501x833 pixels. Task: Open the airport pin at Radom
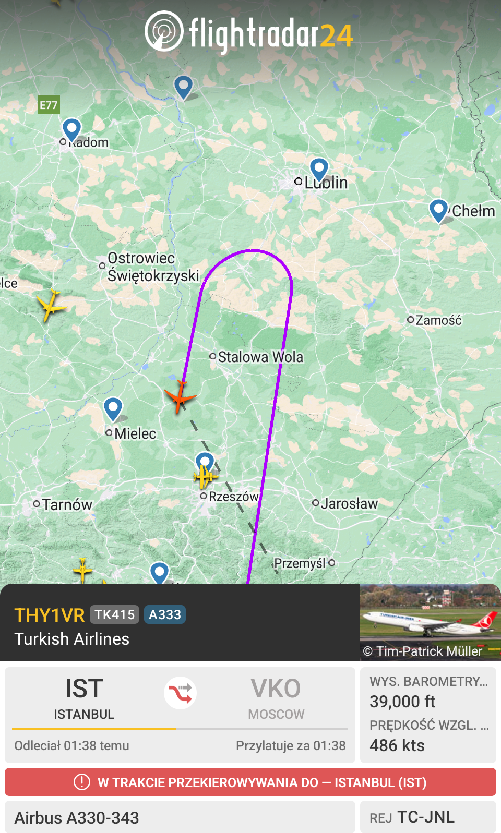tap(71, 130)
